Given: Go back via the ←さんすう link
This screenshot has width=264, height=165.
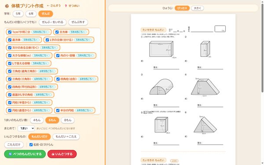Looking at the screenshot, I should point(54,6).
